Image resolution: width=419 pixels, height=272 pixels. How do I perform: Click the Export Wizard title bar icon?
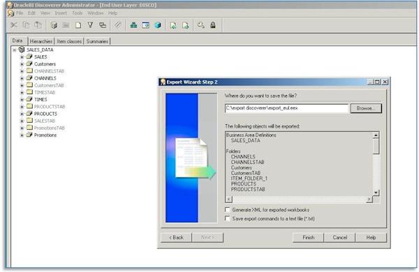(163, 82)
